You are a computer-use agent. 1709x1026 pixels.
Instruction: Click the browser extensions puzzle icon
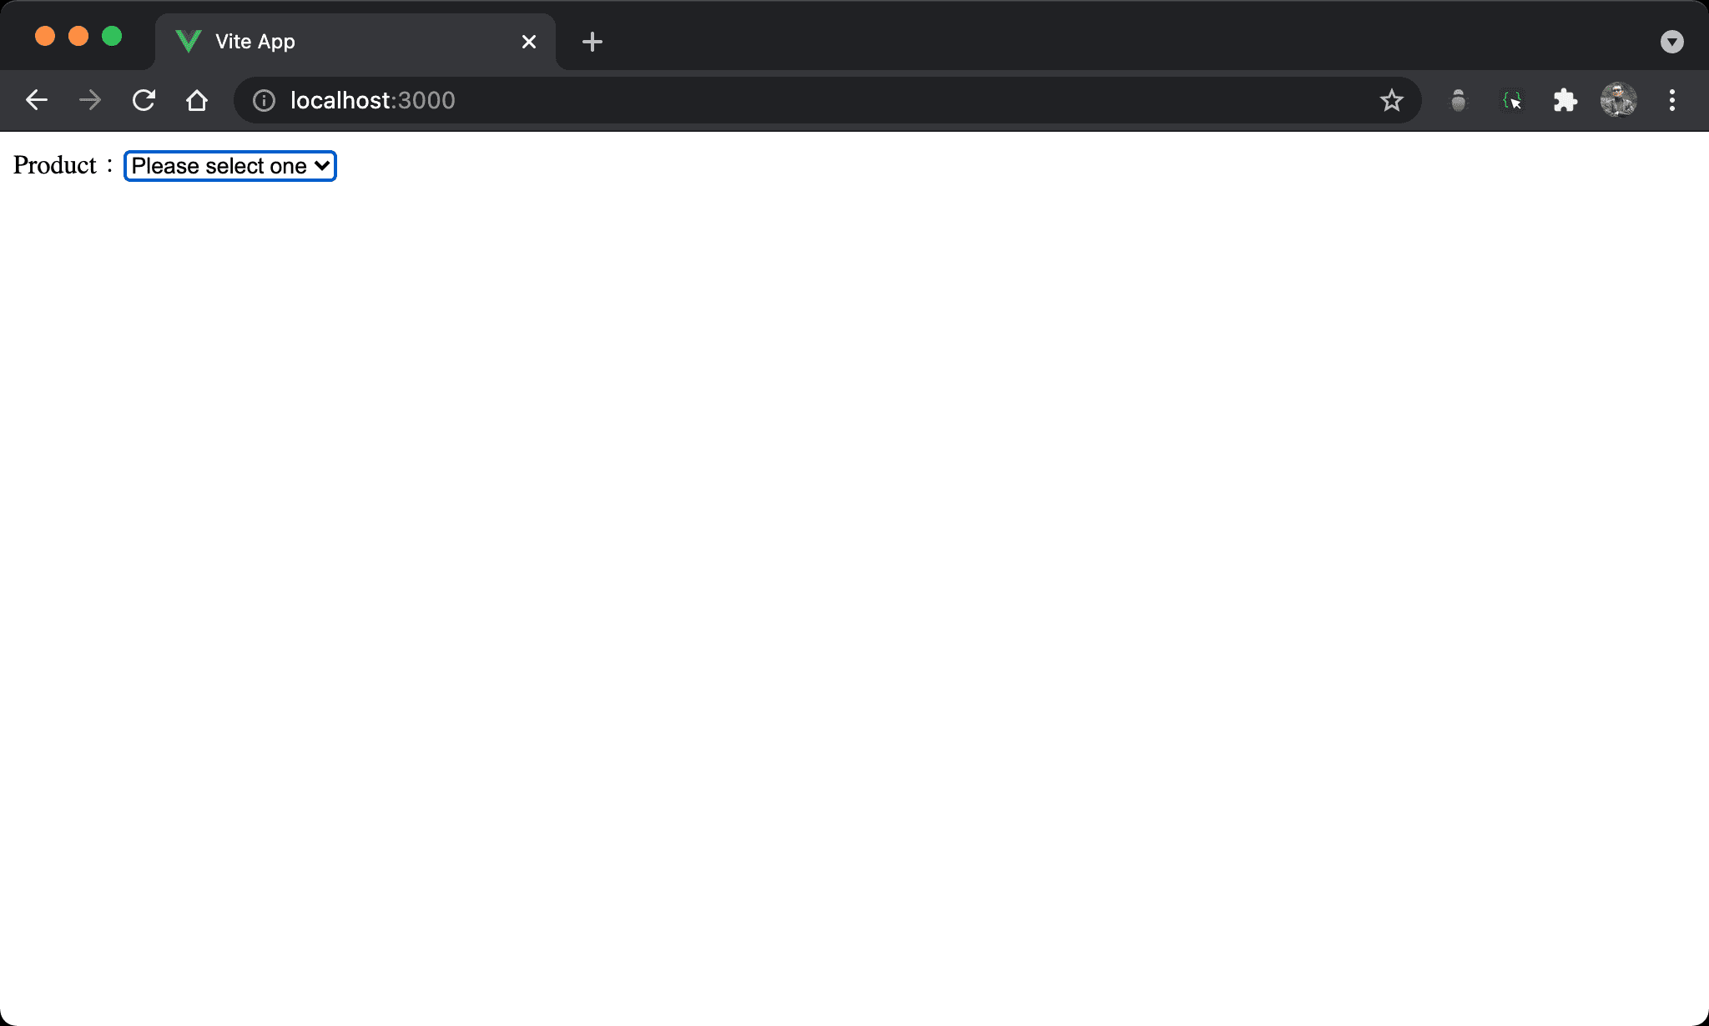(1566, 101)
